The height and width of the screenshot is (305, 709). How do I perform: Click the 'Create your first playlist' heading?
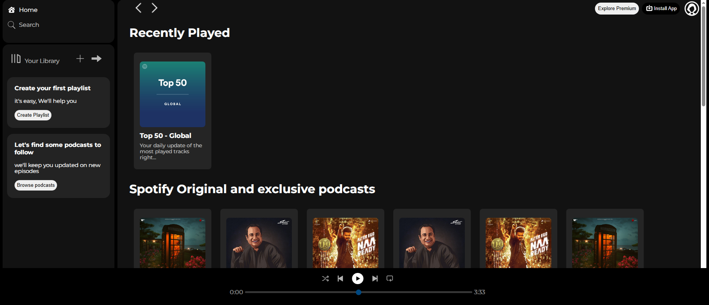pyautogui.click(x=53, y=88)
